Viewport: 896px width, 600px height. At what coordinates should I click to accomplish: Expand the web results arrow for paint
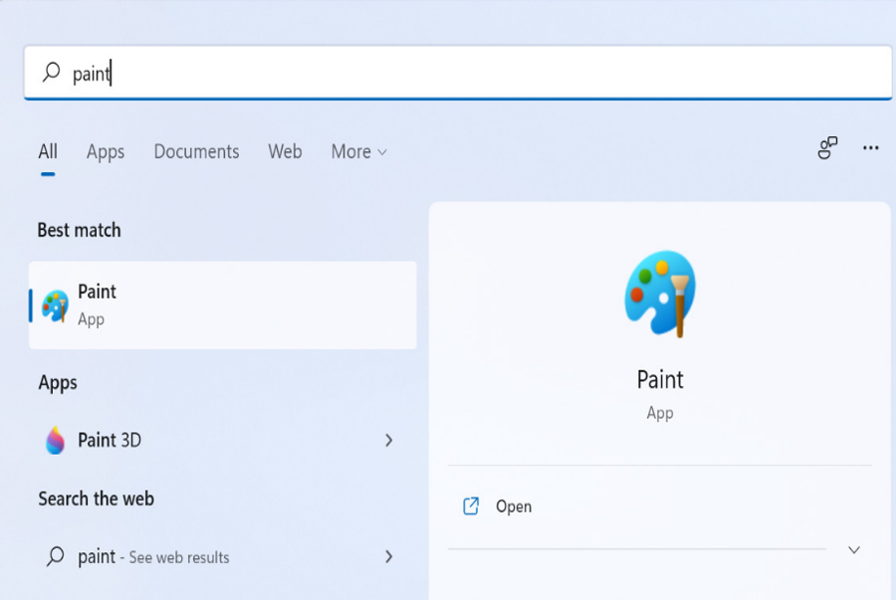click(389, 557)
